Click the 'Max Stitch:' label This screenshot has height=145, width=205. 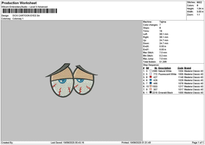click(148, 53)
